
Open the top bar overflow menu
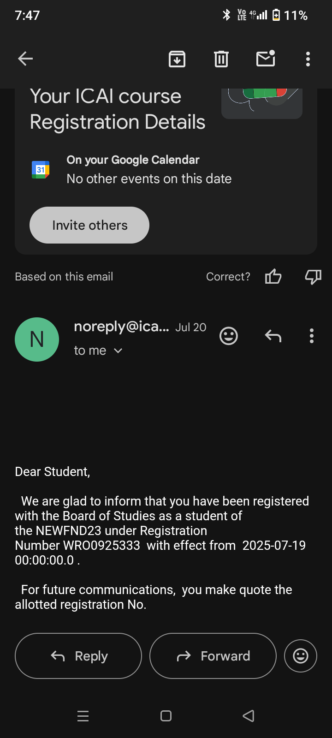point(308,59)
